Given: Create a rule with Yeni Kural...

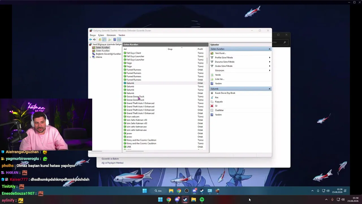Looking at the screenshot, I should [220, 53].
